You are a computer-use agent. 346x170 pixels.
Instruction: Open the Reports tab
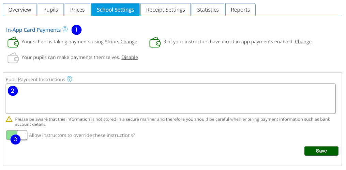coord(240,10)
